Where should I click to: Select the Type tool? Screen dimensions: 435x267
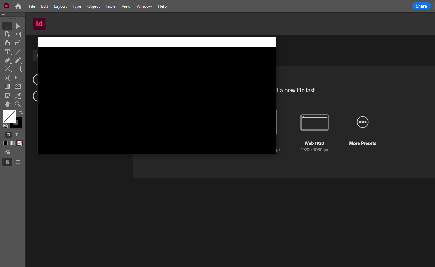click(7, 52)
